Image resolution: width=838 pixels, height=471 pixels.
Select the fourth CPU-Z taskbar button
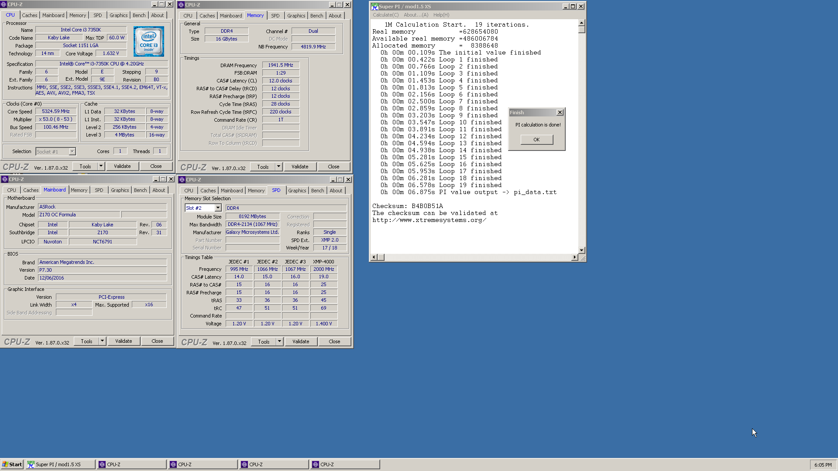point(345,464)
